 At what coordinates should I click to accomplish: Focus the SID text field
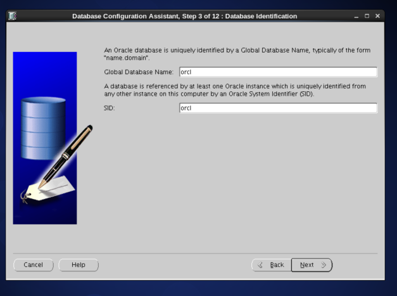278,108
